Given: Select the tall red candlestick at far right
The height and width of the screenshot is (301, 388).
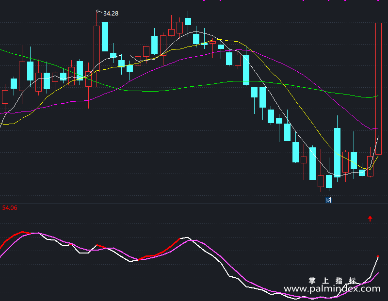Looking at the screenshot, I should click(379, 89).
